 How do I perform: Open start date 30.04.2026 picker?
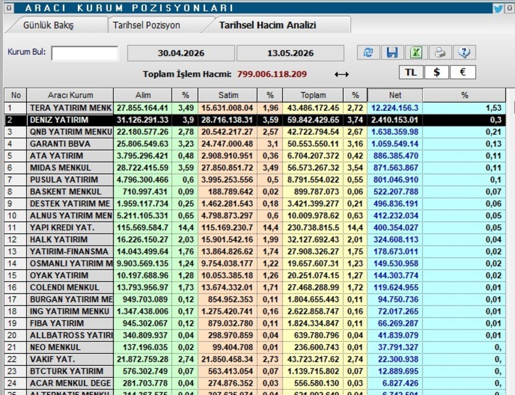181,53
